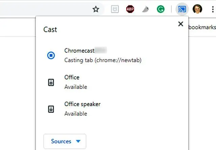
Task: Bookmark this page with the star icon
Action: 96,9
